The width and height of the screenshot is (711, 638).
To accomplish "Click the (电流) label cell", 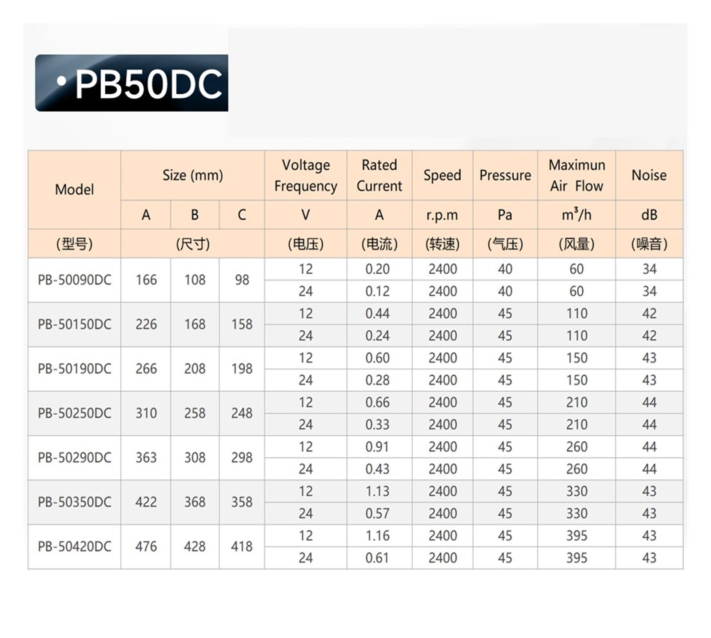I will 379,244.
